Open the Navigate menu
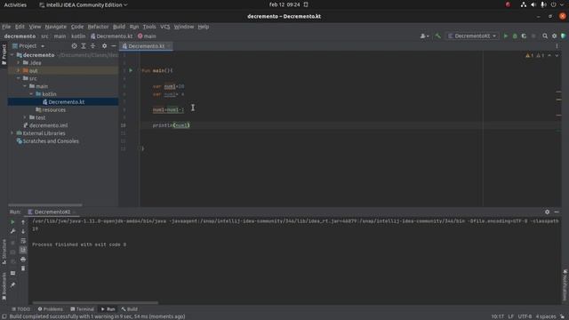Image resolution: width=569 pixels, height=320 pixels. coord(55,27)
